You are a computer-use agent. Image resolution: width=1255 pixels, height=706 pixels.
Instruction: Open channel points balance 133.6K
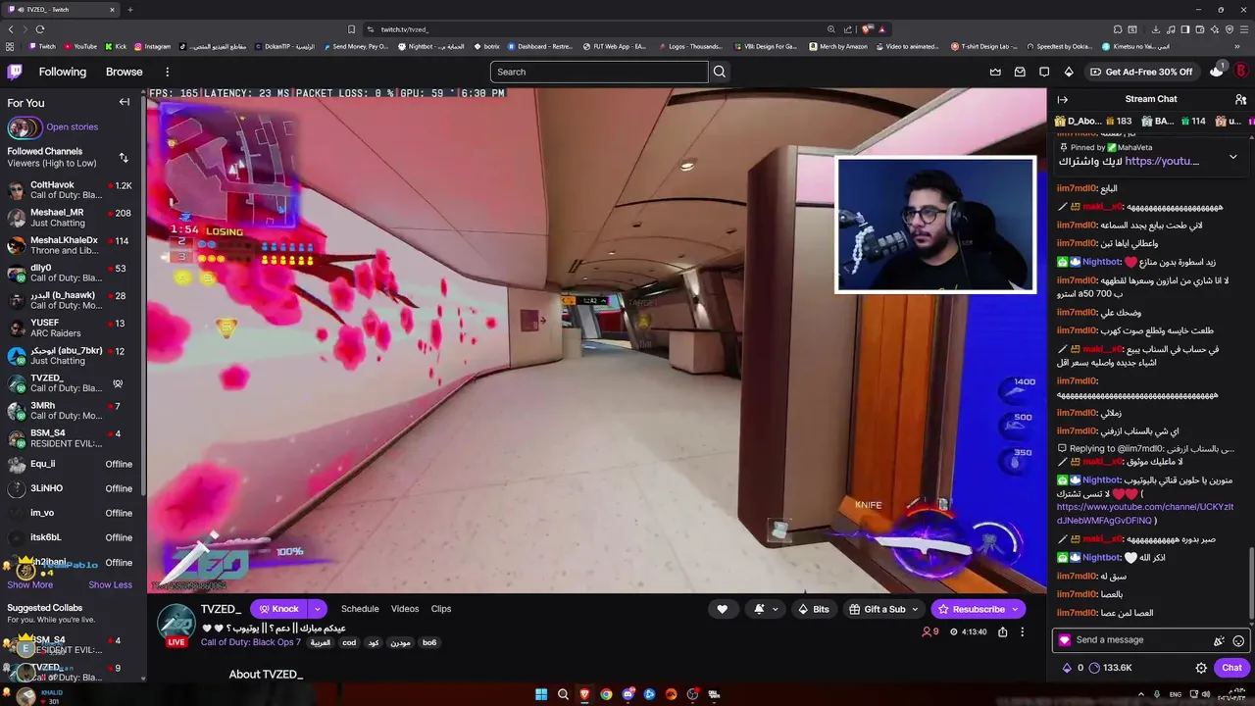tap(1111, 668)
